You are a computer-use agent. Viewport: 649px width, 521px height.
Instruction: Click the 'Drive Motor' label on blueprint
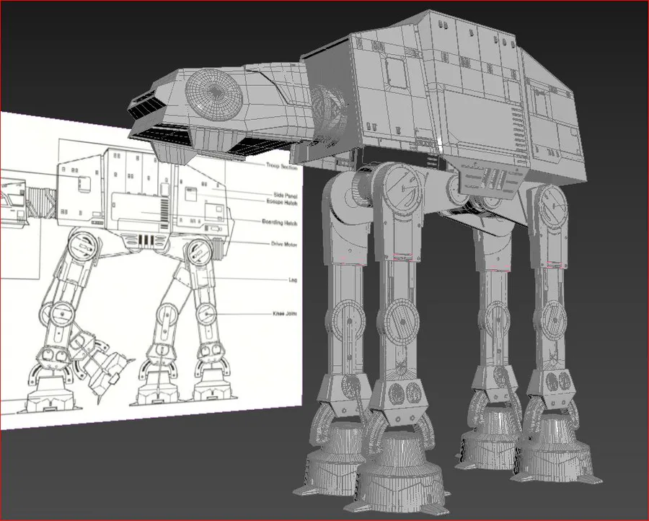point(284,245)
